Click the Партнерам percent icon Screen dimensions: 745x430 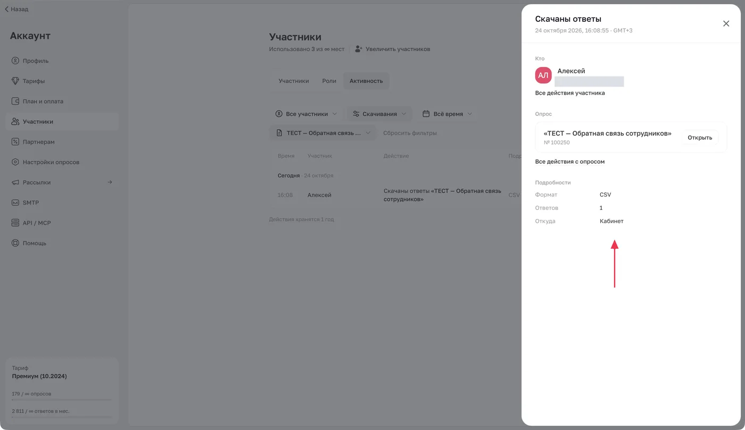click(15, 141)
